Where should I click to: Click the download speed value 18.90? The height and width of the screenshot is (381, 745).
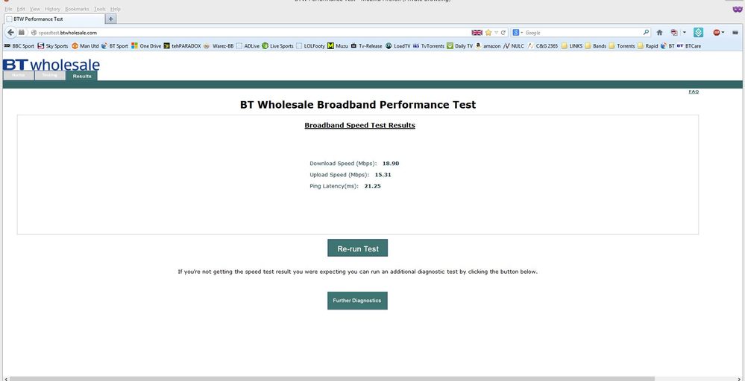[x=391, y=164]
